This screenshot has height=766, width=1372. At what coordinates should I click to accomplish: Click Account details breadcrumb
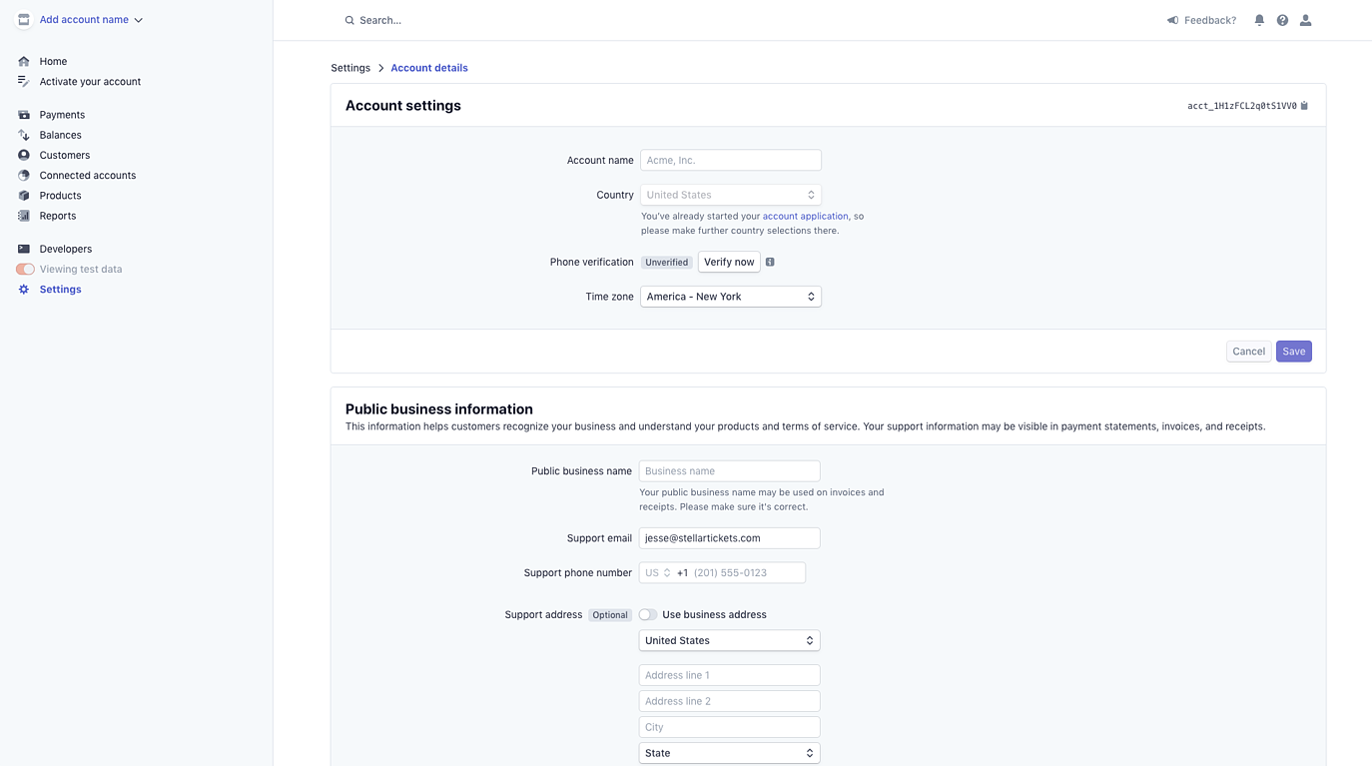(x=429, y=68)
